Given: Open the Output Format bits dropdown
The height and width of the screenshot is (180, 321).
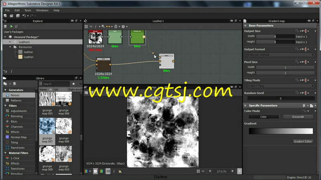Looking at the screenshot, I should [x=280, y=55].
